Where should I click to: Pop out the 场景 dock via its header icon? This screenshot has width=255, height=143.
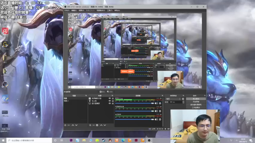coord(86,96)
